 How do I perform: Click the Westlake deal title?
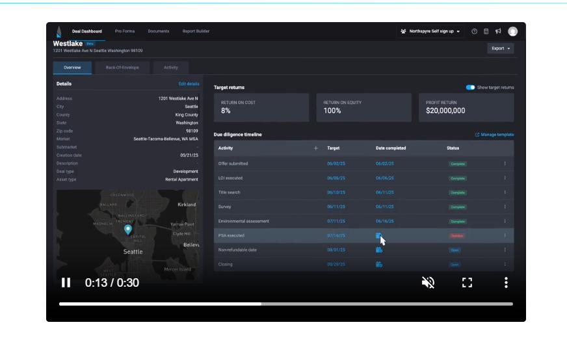click(68, 44)
